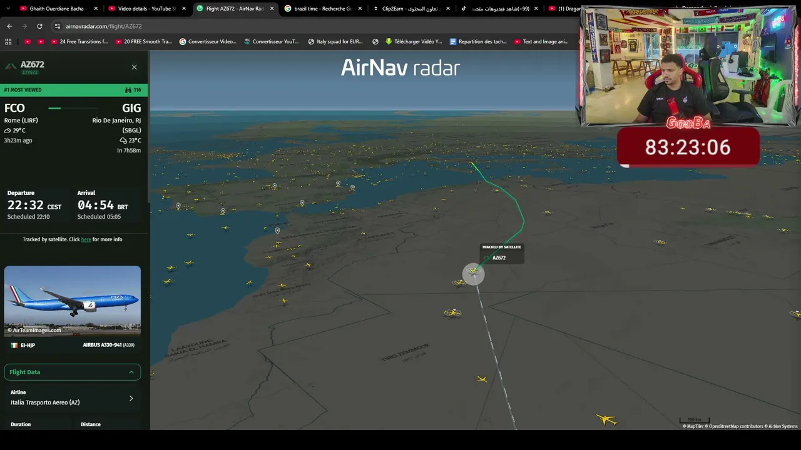Switch to the Clip2Earn tab
This screenshot has width=801, height=450.
tap(411, 9)
